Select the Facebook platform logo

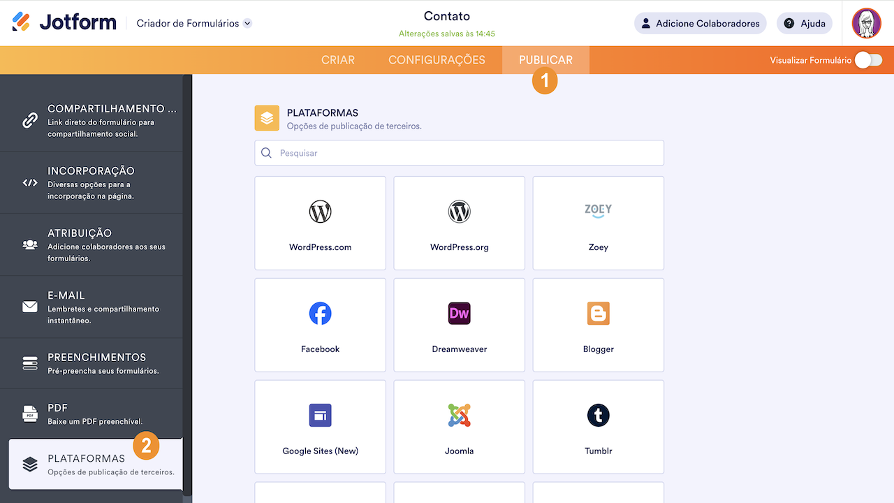point(321,314)
